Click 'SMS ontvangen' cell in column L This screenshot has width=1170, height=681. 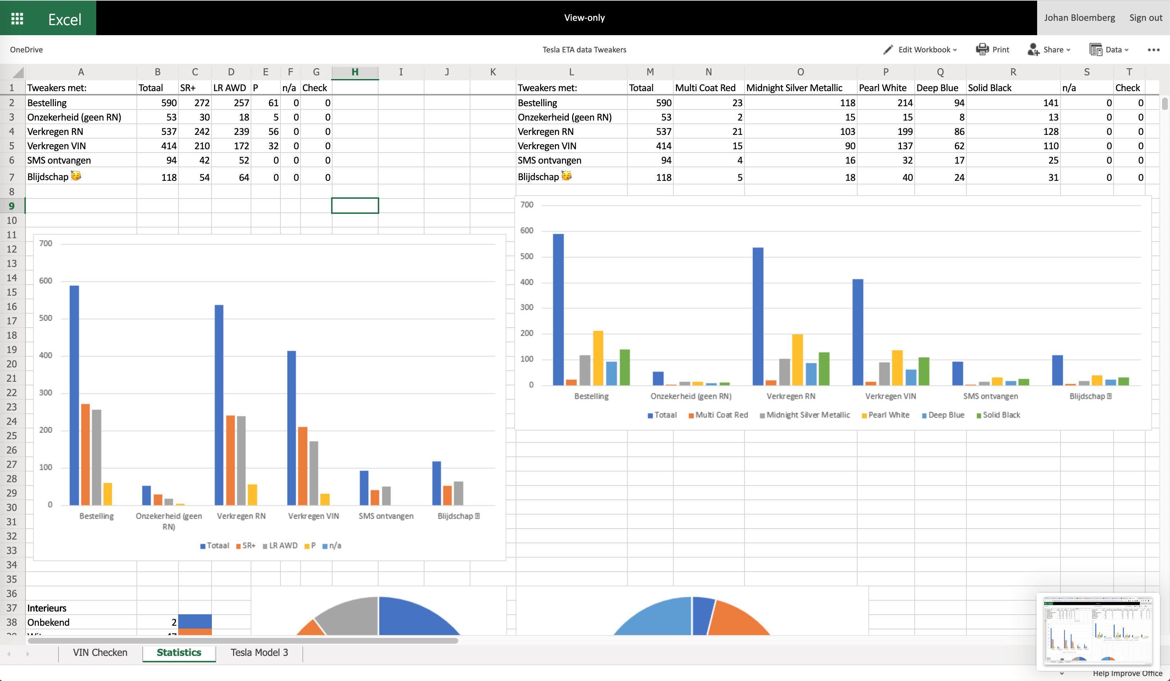tap(571, 160)
